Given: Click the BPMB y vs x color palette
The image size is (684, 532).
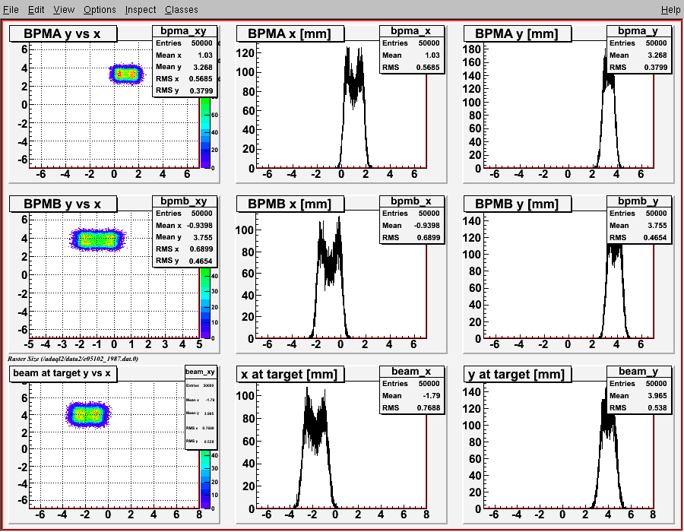Looking at the screenshot, I should [205, 303].
